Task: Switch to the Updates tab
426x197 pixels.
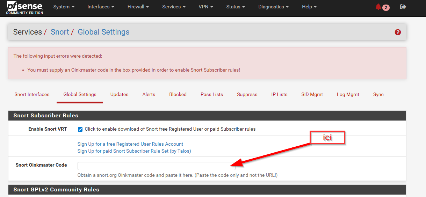Action: pyautogui.click(x=119, y=94)
